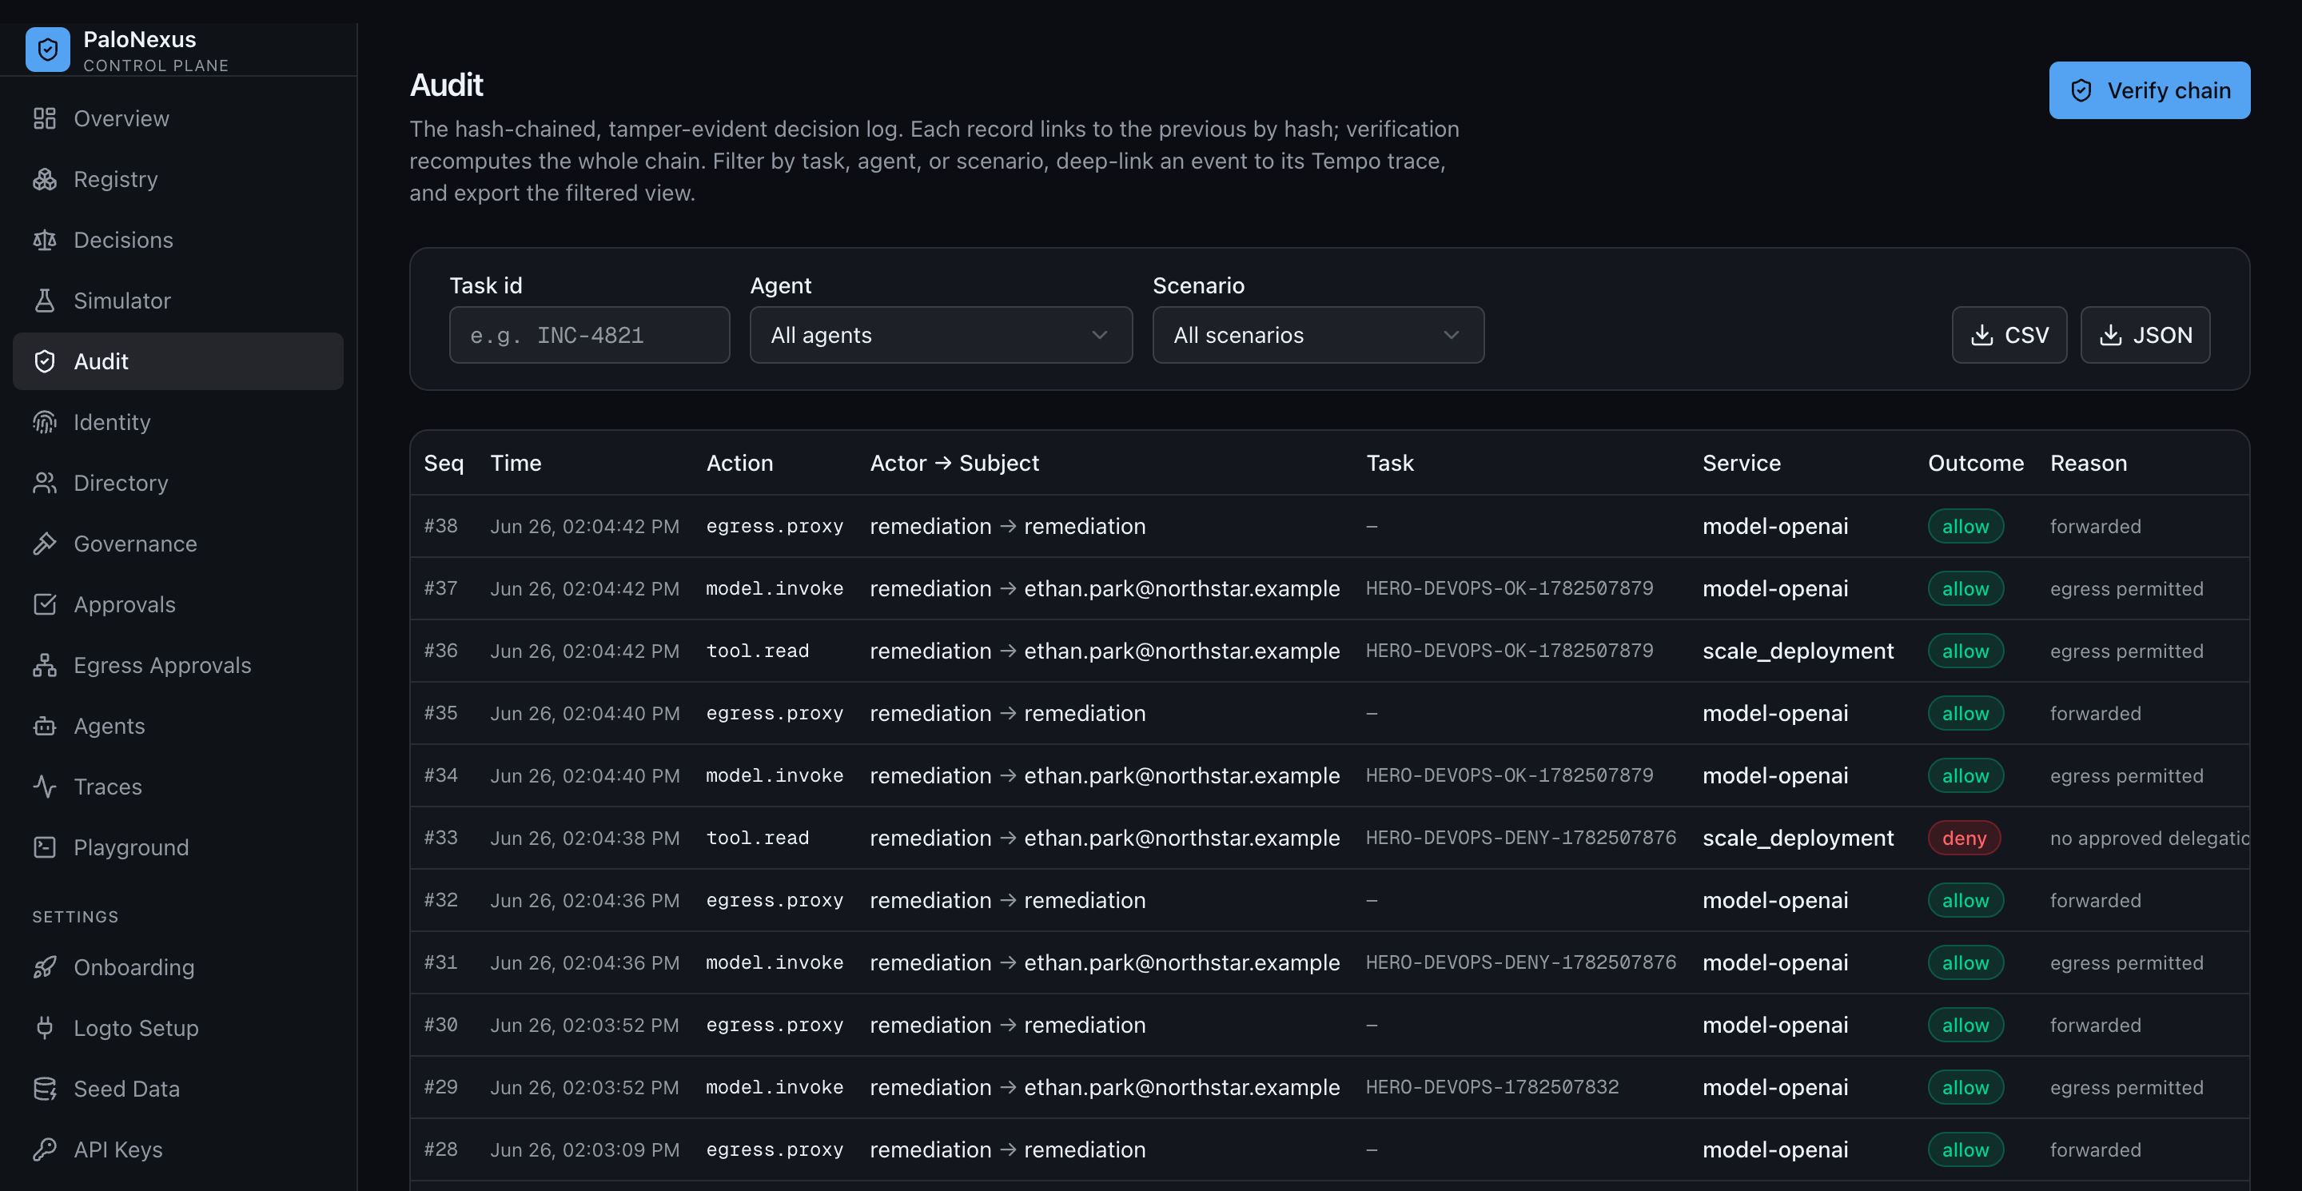
Task: Click the Audit shield-check icon in sidebar
Action: 45,361
